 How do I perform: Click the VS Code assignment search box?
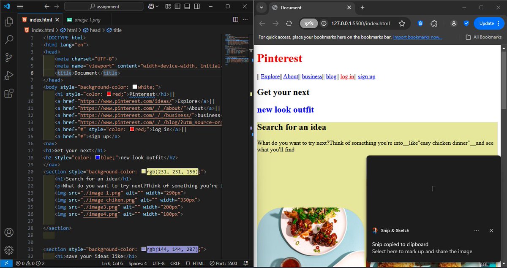(x=104, y=7)
